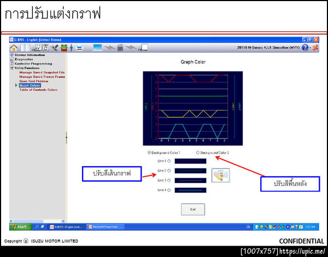The height and width of the screenshot is (257, 328).
Task: Collapse the Utility Functions section
Action: 27,68
